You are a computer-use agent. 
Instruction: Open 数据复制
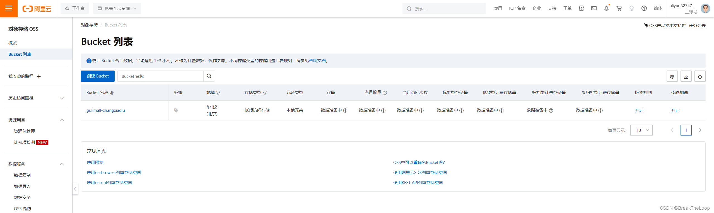[x=22, y=175]
